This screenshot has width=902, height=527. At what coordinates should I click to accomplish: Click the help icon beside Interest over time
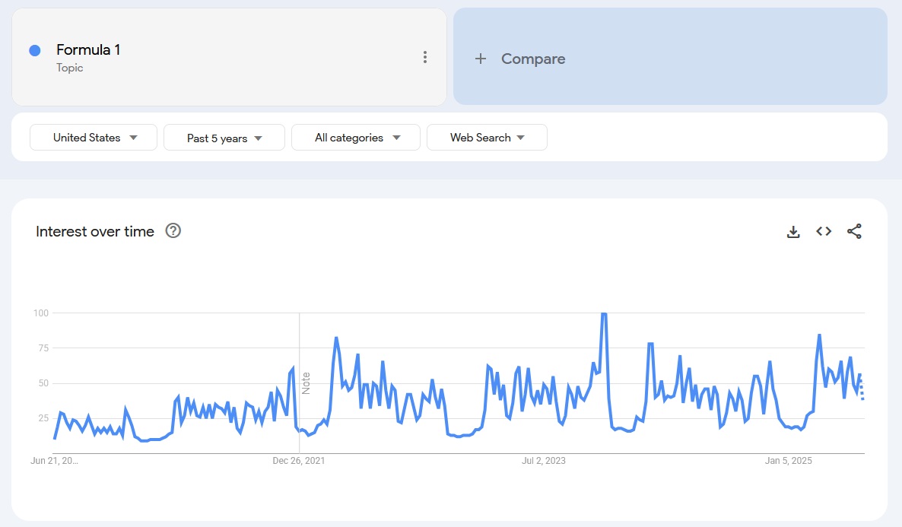[173, 230]
